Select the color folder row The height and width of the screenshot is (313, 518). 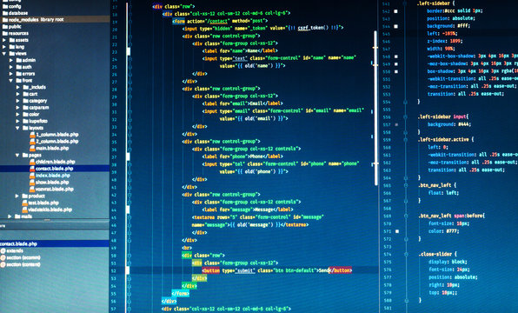click(x=55, y=115)
